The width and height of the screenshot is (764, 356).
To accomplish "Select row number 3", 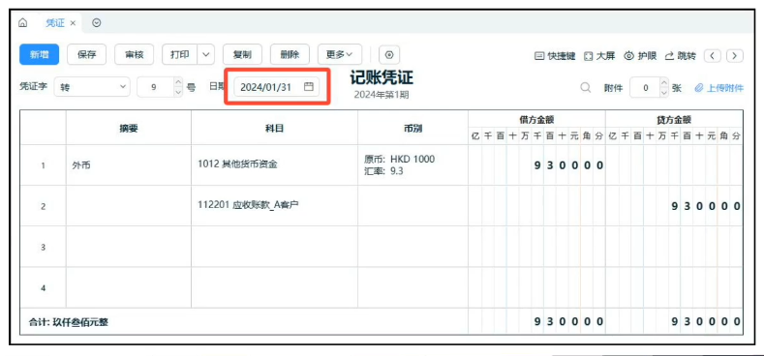I will click(x=43, y=247).
